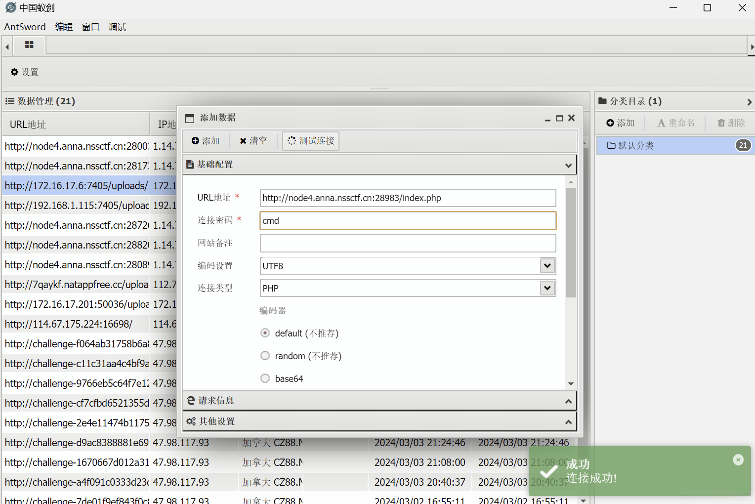Dismiss the 连接成功 success notification
This screenshot has width=755, height=504.
click(x=738, y=460)
